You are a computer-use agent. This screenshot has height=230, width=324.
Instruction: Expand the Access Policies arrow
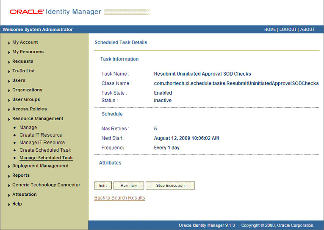pos(9,110)
